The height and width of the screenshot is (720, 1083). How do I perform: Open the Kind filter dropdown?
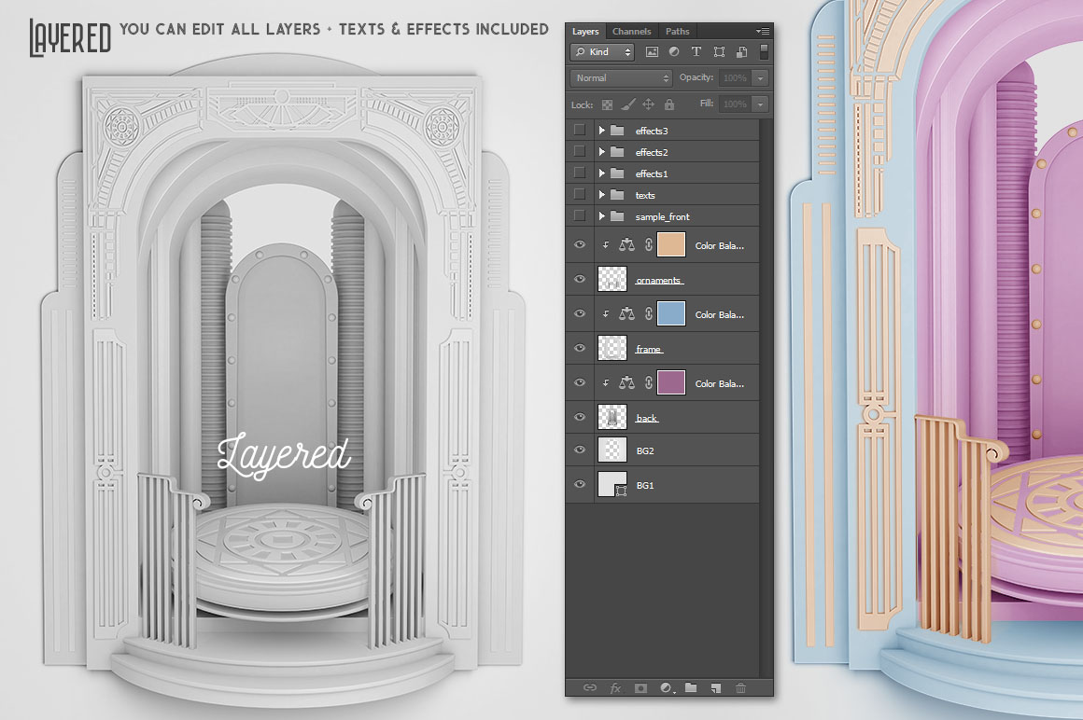(x=602, y=52)
